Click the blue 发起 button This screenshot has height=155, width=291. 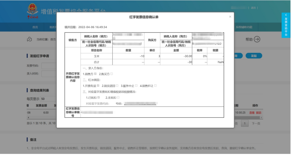pos(254,56)
